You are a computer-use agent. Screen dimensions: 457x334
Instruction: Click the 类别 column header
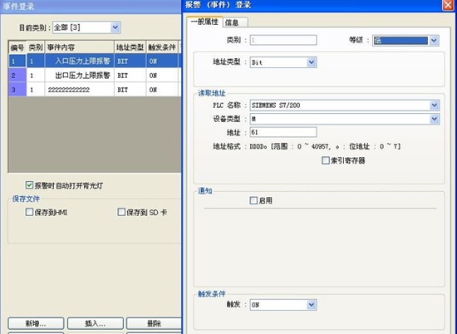tap(36, 47)
